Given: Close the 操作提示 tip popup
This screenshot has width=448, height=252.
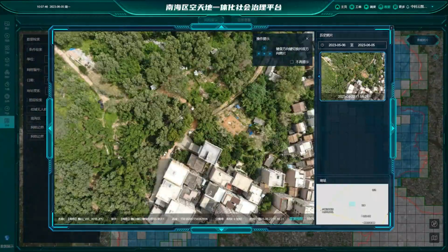Looking at the screenshot, I should tap(307, 39).
